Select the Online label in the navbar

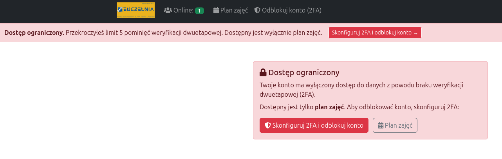183,11
